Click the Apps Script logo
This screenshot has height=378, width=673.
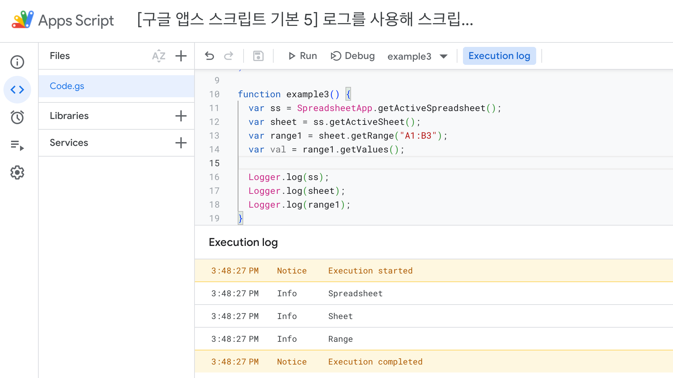(23, 20)
